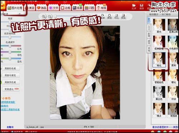
Task: Open the first tip link under 小技巧
Action: point(8,102)
